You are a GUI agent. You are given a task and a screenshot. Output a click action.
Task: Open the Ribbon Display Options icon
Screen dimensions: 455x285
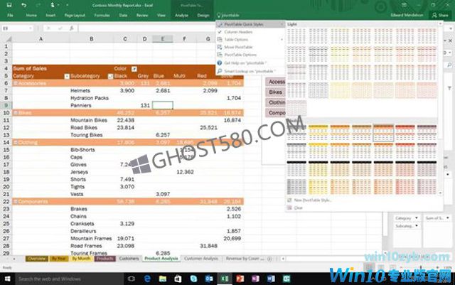point(404,5)
